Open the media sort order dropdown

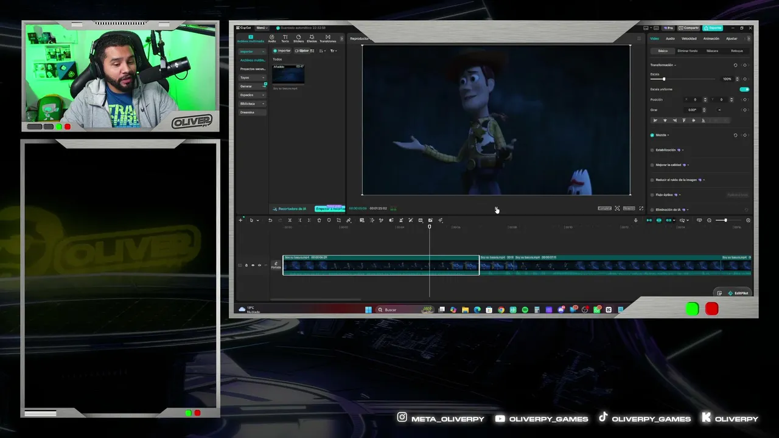323,50
